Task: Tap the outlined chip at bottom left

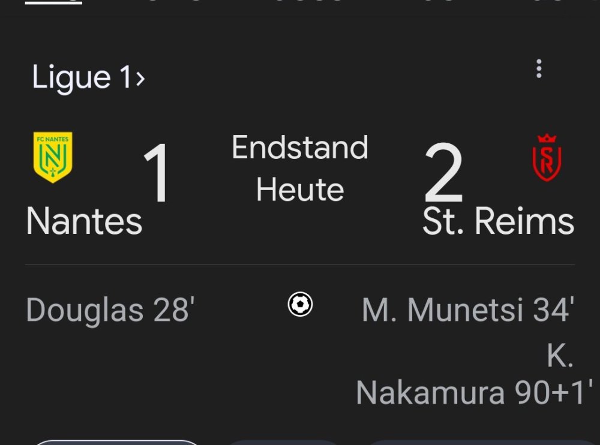Action: (117, 443)
